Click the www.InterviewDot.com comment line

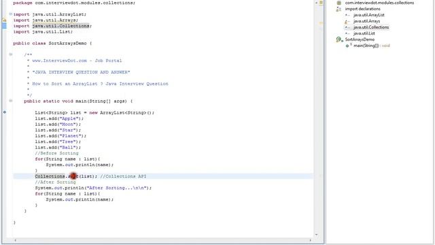tap(77, 61)
